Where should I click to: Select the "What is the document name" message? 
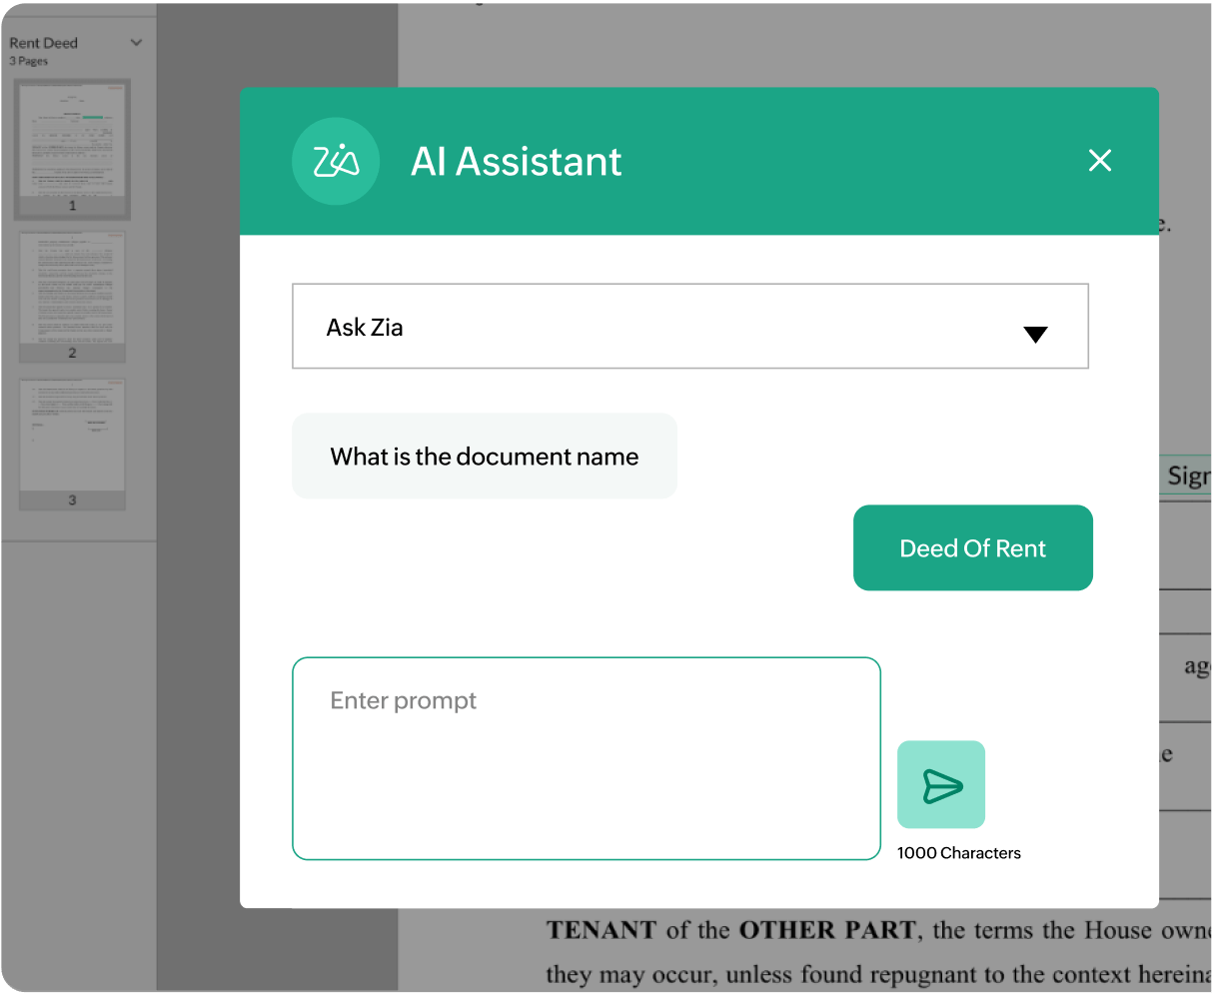click(485, 456)
